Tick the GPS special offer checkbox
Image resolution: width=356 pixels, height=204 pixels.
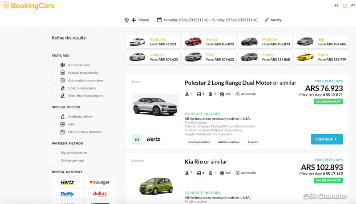pos(55,124)
